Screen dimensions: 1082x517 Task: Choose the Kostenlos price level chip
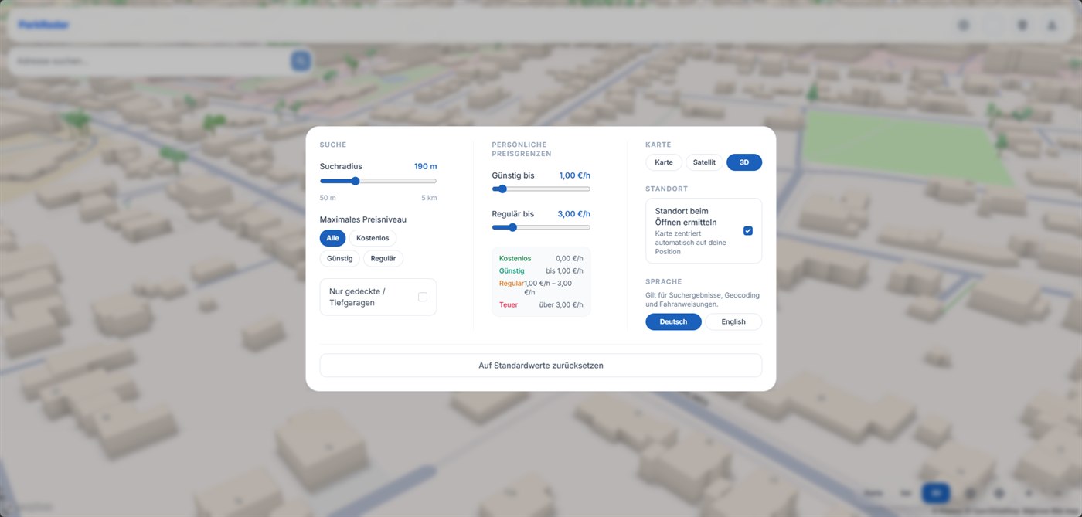[x=373, y=238]
